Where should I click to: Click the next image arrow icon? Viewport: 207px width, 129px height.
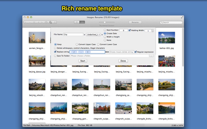point(42,22)
